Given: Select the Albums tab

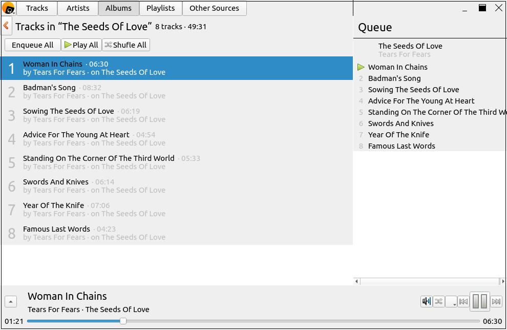Looking at the screenshot, I should (x=119, y=8).
